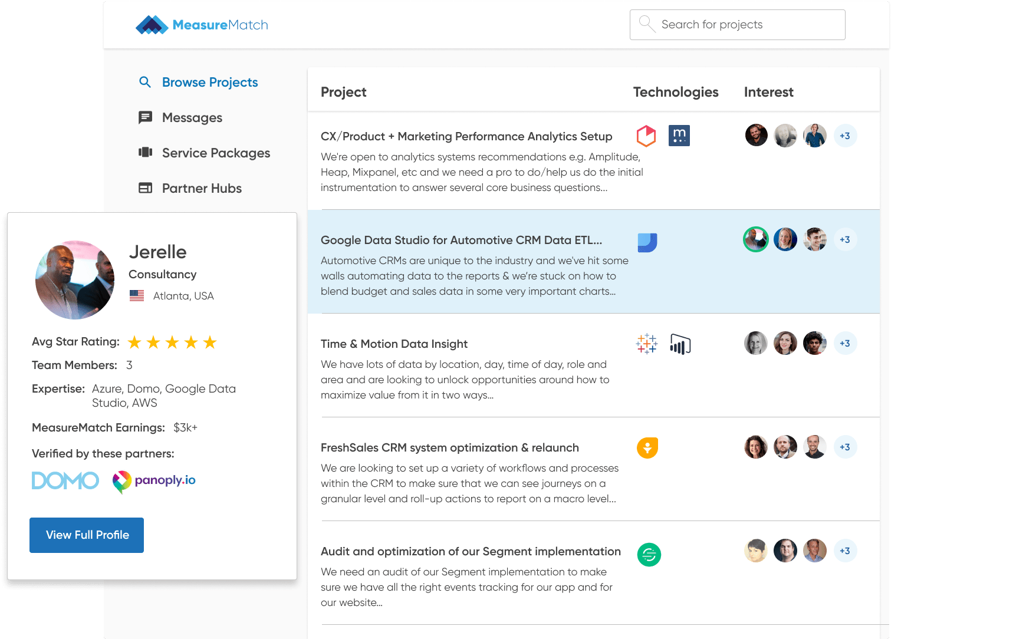Screen dimensions: 1026x639
Task: Expand +3 interested on the FreshSales project
Action: (845, 447)
